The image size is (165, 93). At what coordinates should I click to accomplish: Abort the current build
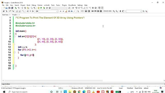(x=49, y=8)
